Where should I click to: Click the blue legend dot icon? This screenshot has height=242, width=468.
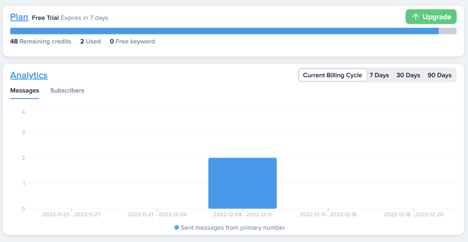click(x=177, y=228)
